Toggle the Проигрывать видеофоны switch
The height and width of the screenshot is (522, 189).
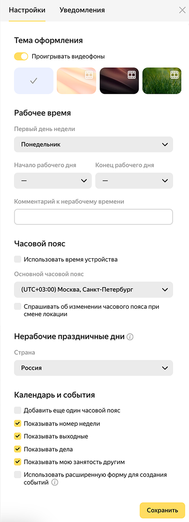click(21, 57)
